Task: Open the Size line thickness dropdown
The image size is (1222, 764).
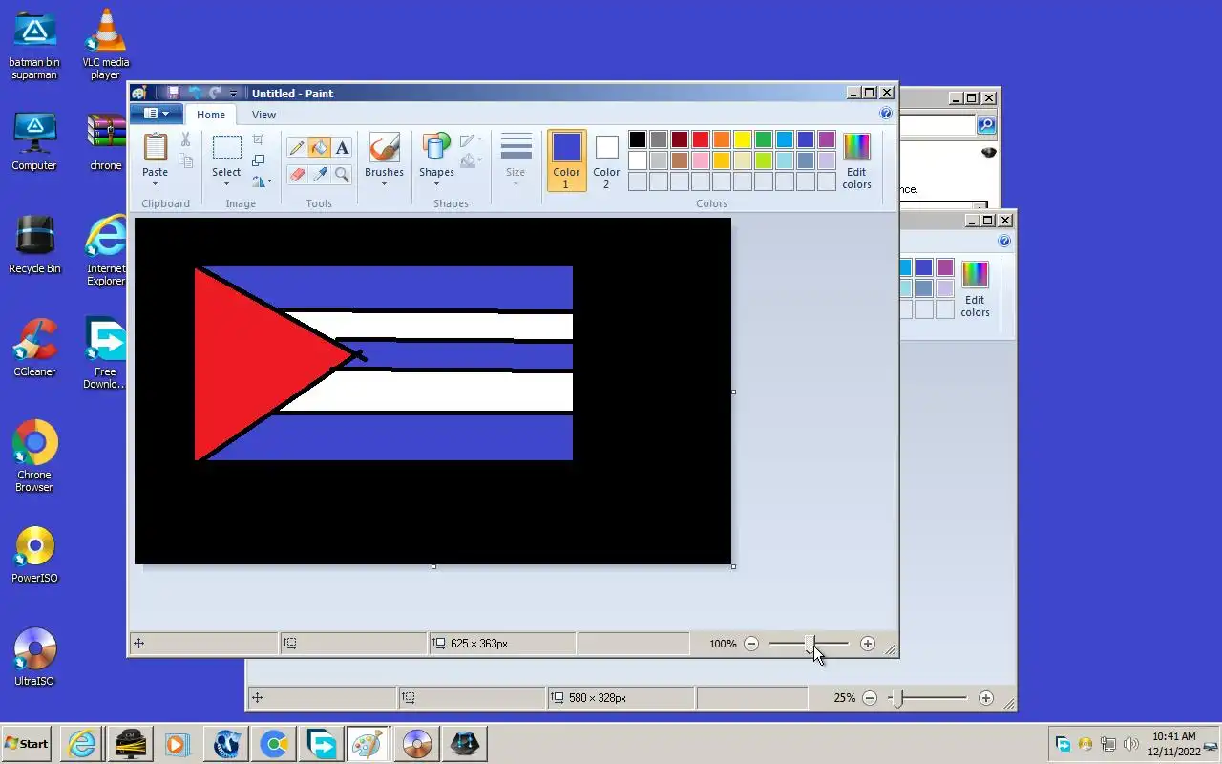Action: point(516,159)
